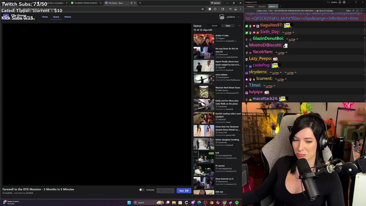Open the Windows Start menu

click(x=129, y=203)
